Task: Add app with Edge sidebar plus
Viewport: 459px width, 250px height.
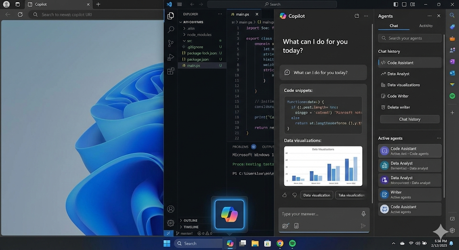Action: [x=452, y=112]
